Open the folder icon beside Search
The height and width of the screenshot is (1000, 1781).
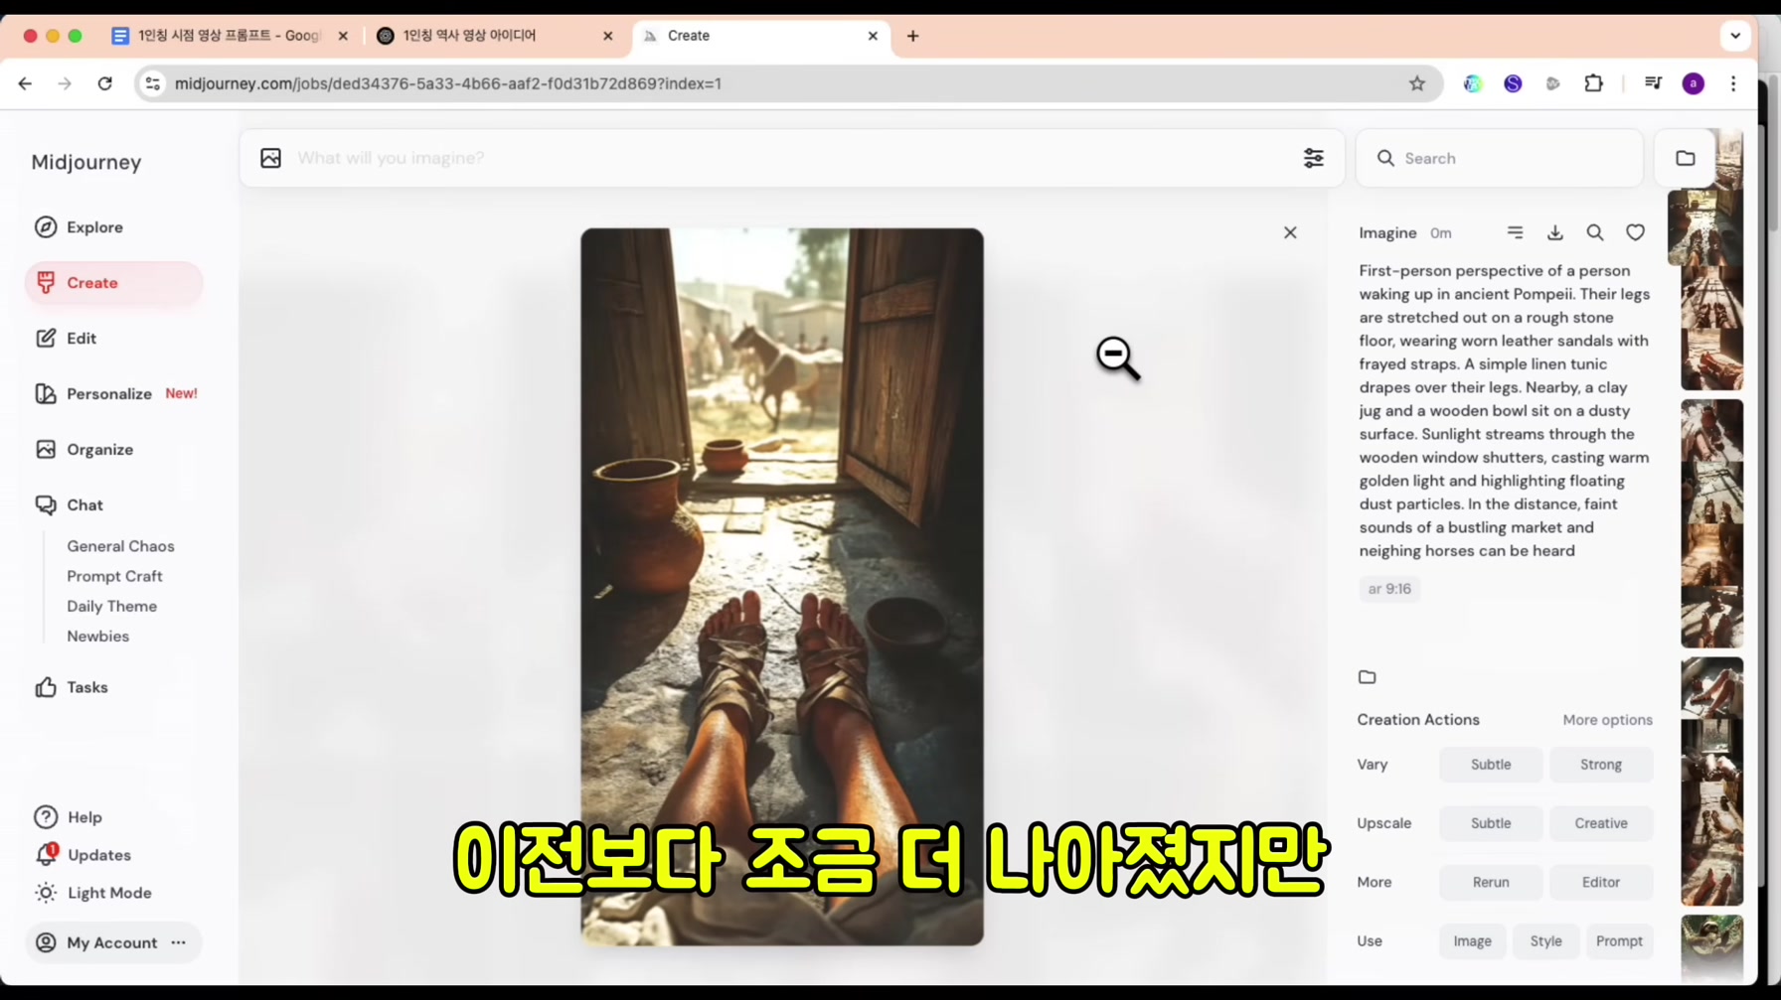[x=1686, y=158]
